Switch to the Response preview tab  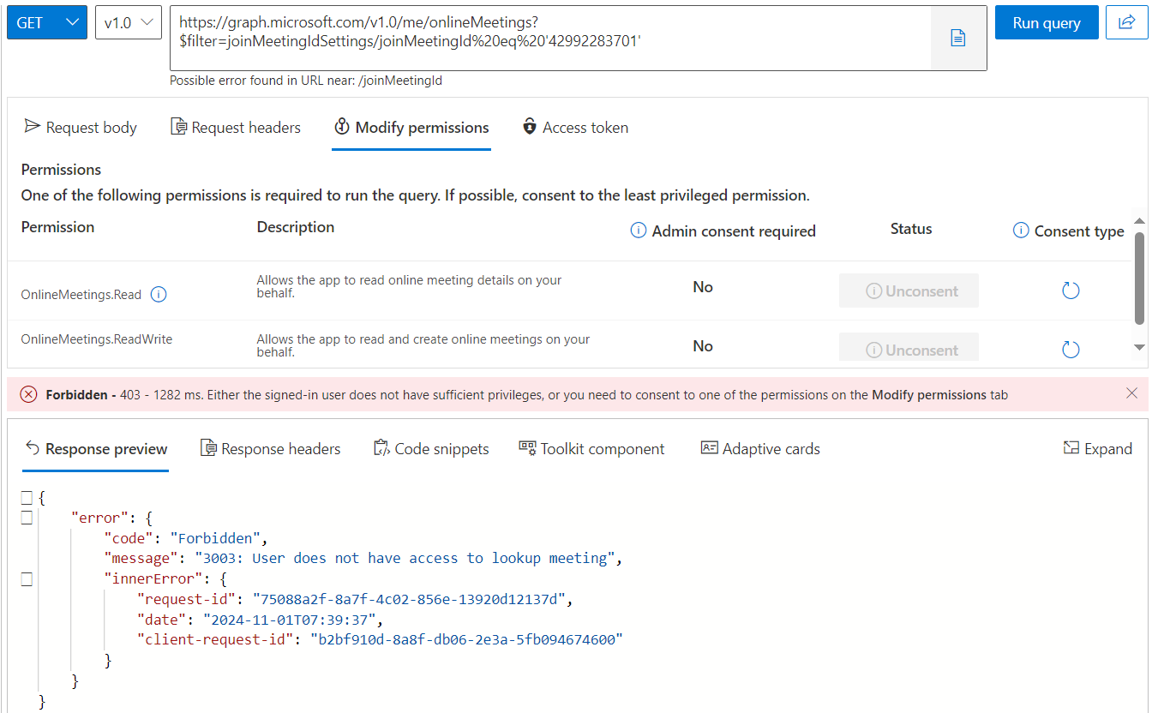[x=96, y=449]
